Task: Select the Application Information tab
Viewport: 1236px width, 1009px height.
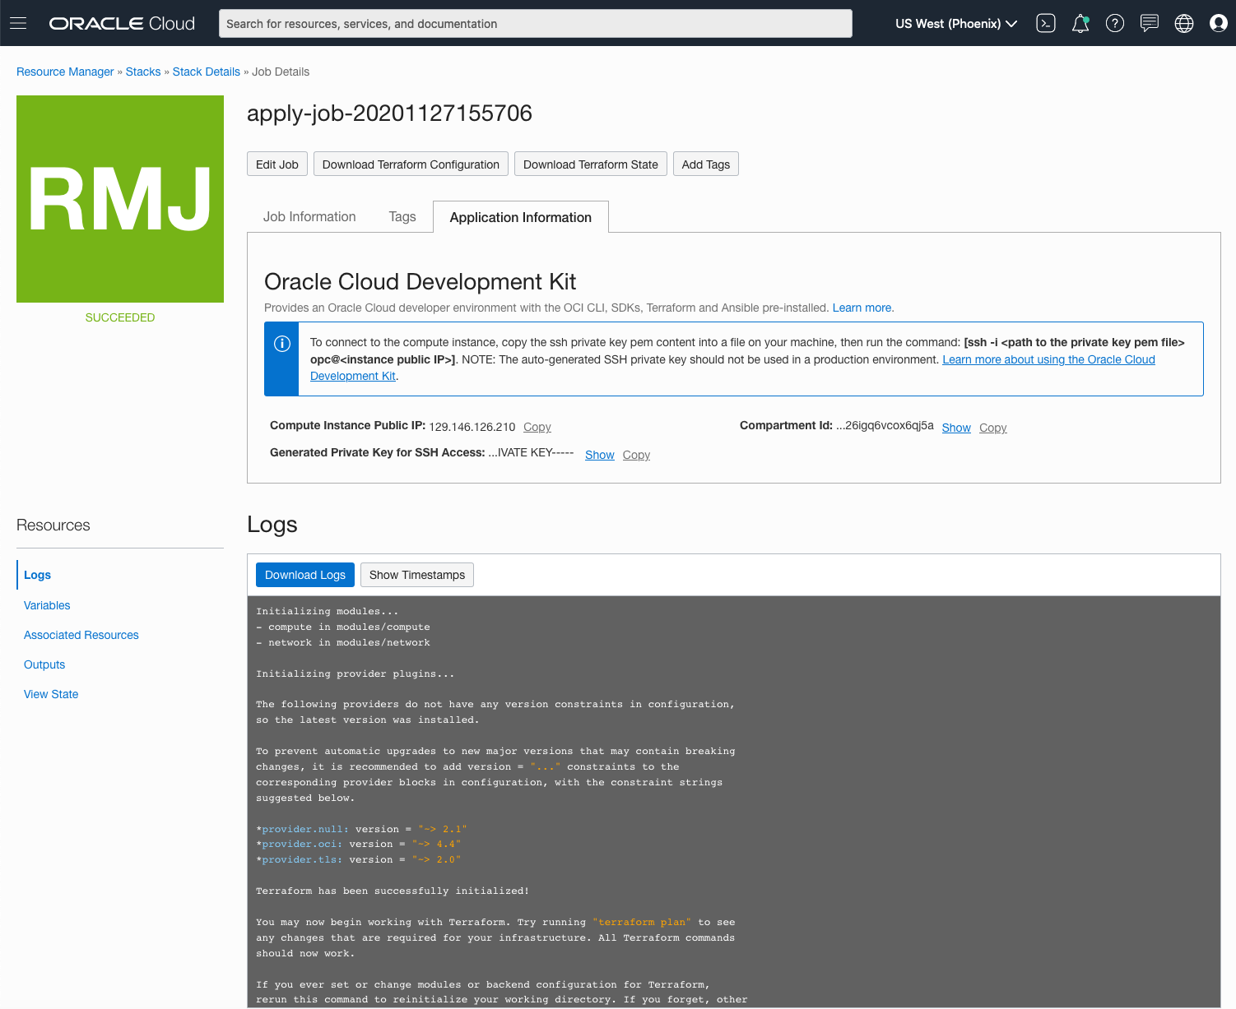Action: click(521, 217)
